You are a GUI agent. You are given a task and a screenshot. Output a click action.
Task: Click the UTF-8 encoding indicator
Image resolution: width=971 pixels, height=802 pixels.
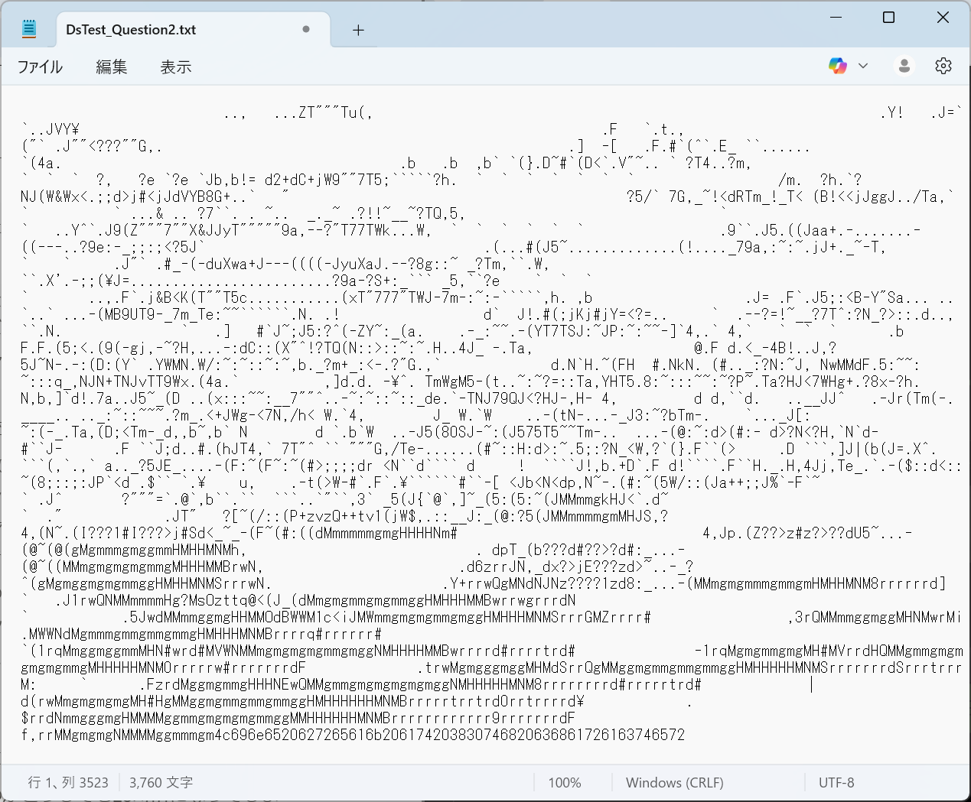click(836, 782)
